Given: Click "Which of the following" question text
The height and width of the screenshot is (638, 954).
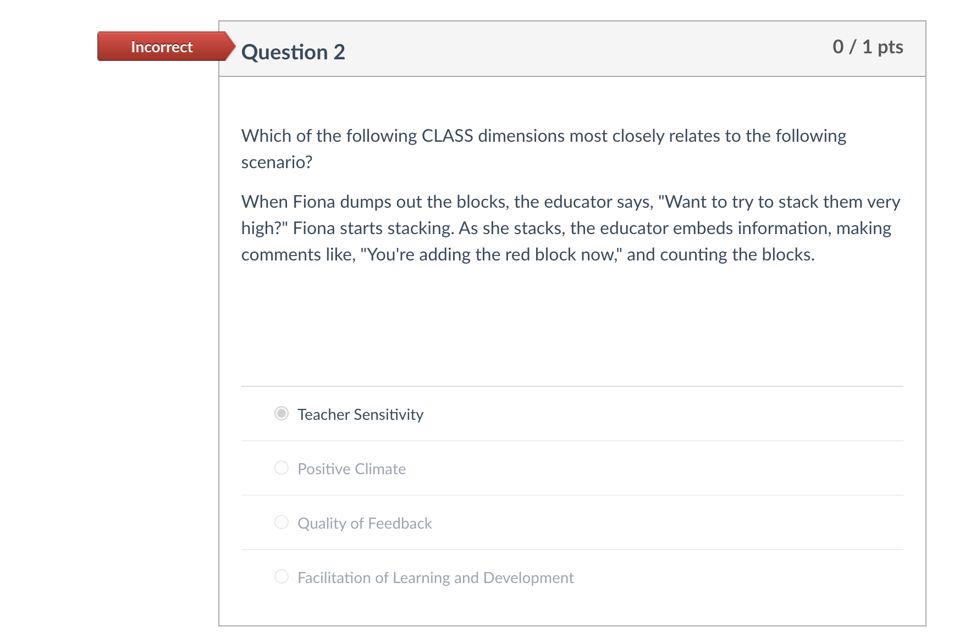Looking at the screenshot, I should click(x=329, y=136).
